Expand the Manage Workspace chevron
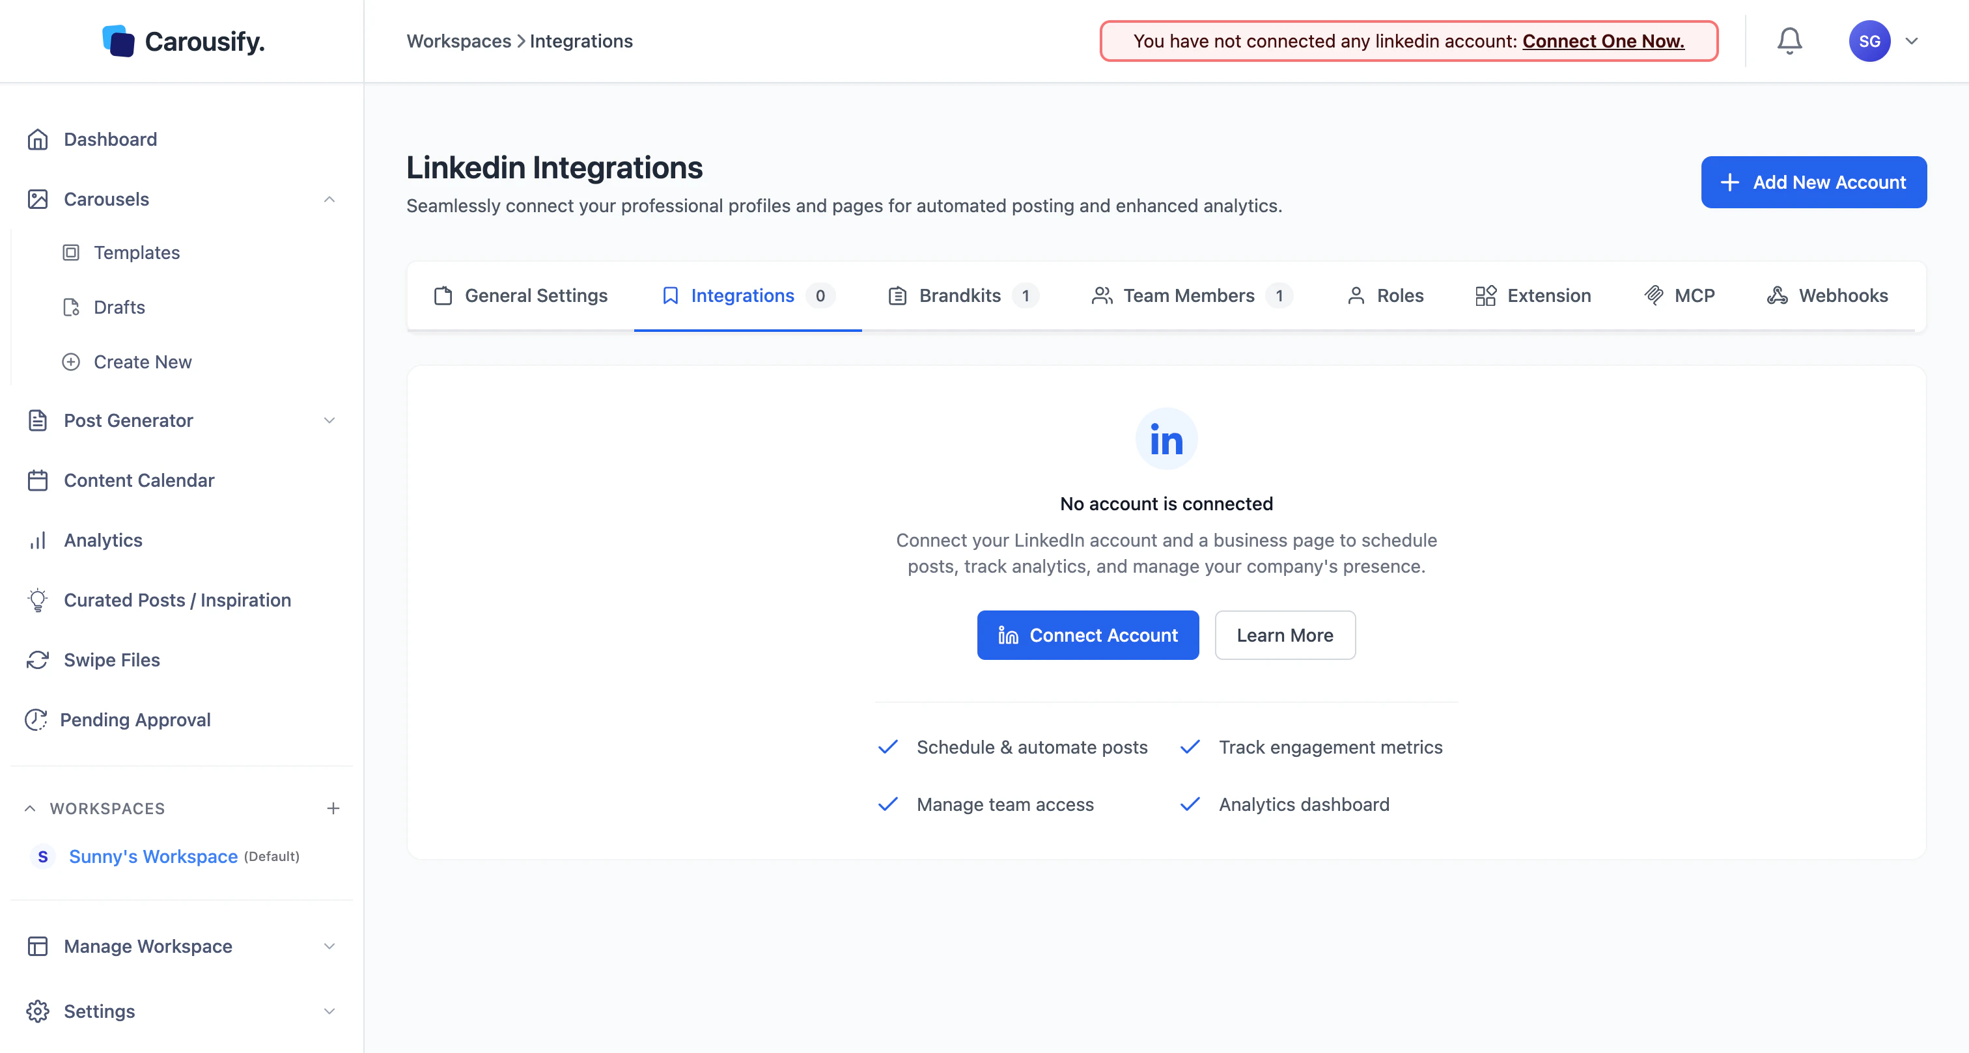 (329, 946)
